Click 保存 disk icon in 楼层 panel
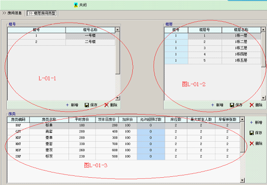 pos(232,105)
